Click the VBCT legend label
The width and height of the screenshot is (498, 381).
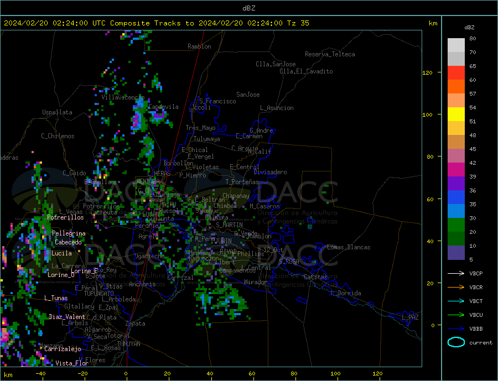476,301
